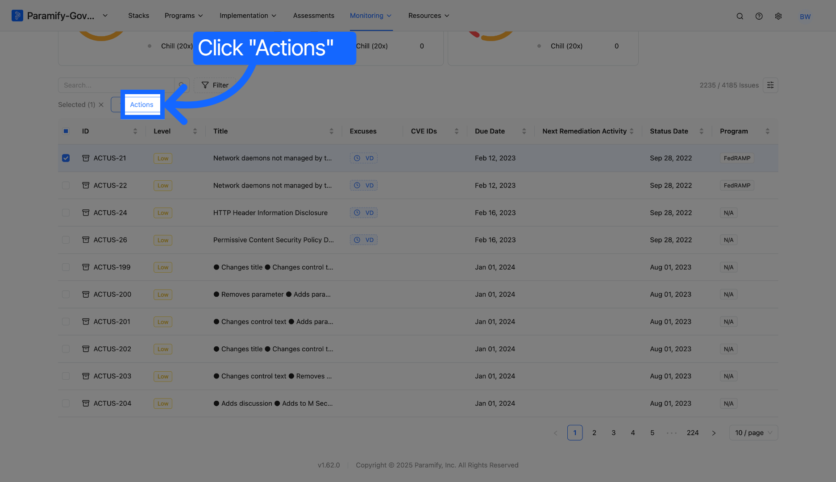
Task: Click the VD excuse badge for ACTUS-24
Action: tap(363, 212)
